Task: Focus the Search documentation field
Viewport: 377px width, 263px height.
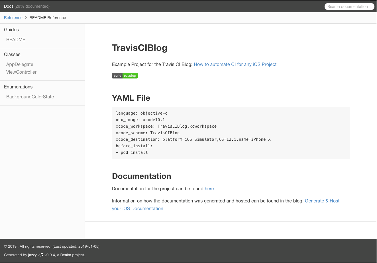Action: pos(349,7)
